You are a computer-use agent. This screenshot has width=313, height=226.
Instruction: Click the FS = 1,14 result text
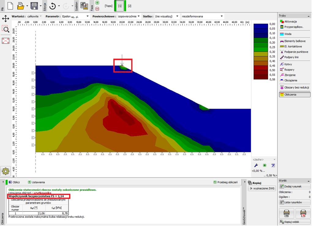point(36,196)
